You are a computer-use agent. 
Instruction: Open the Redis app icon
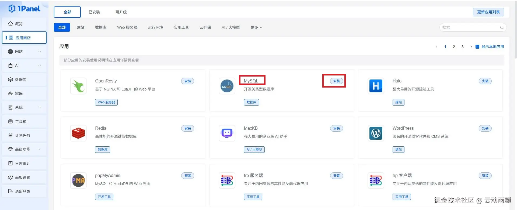78,133
